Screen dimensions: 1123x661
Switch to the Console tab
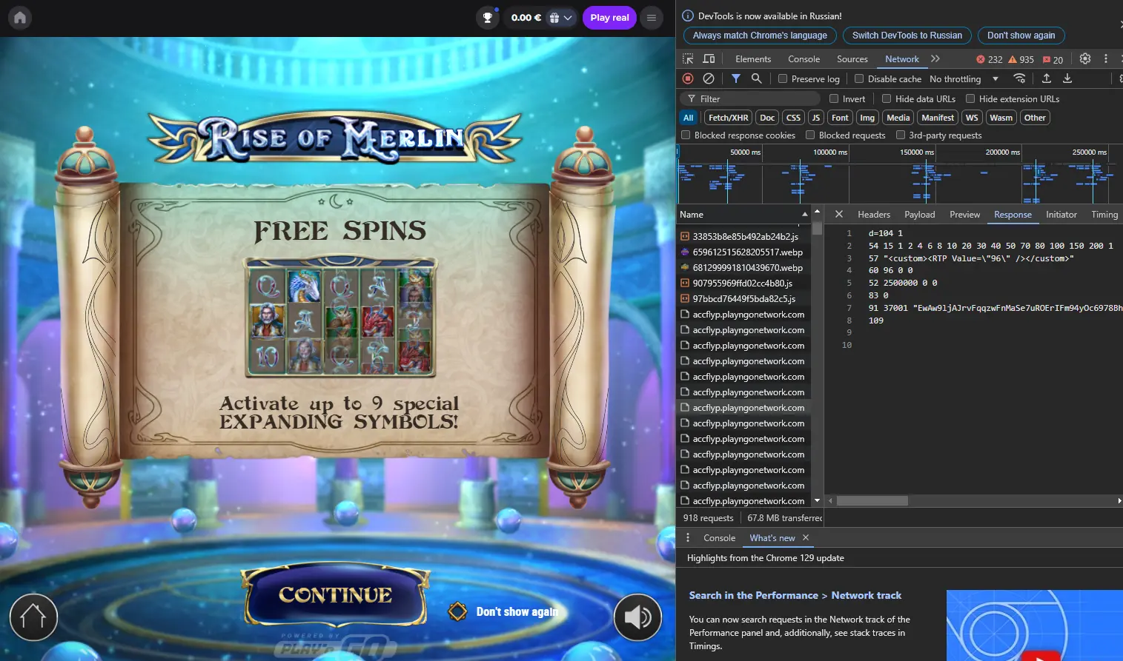point(804,59)
